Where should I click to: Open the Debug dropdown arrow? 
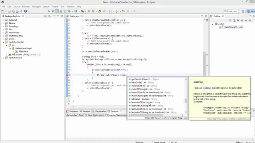tap(73, 11)
